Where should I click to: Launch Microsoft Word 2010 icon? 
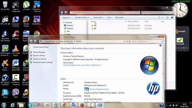point(16,65)
